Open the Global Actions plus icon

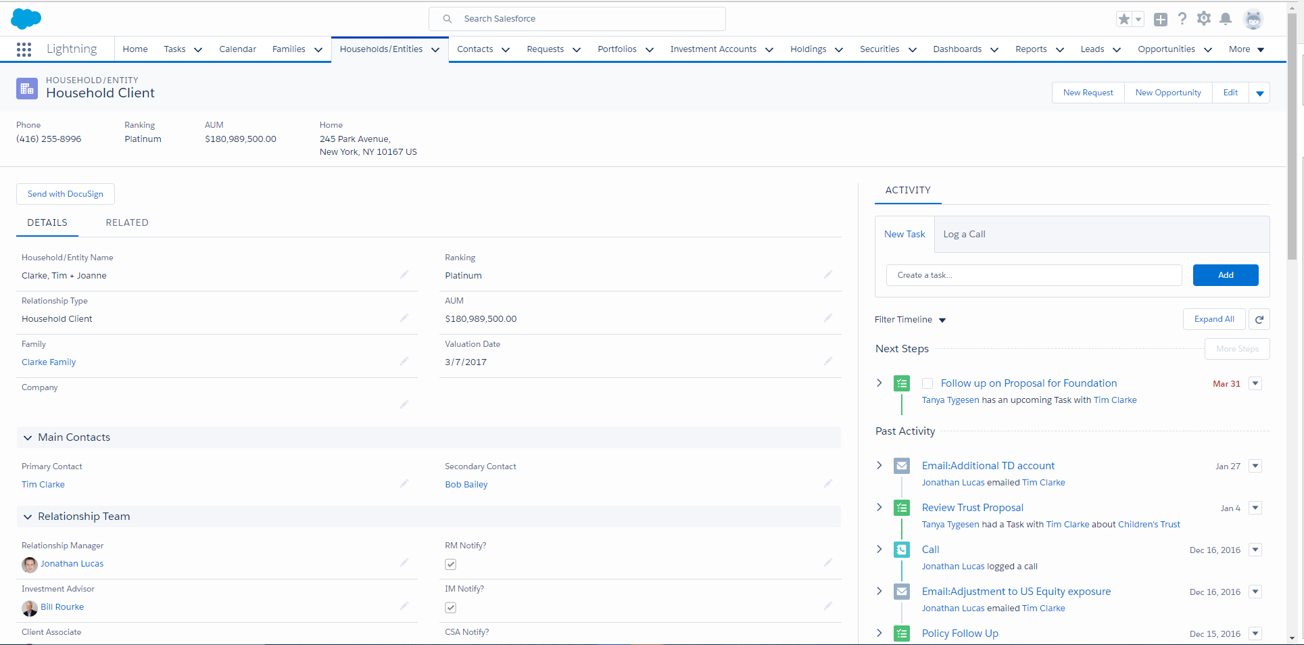(x=1161, y=19)
